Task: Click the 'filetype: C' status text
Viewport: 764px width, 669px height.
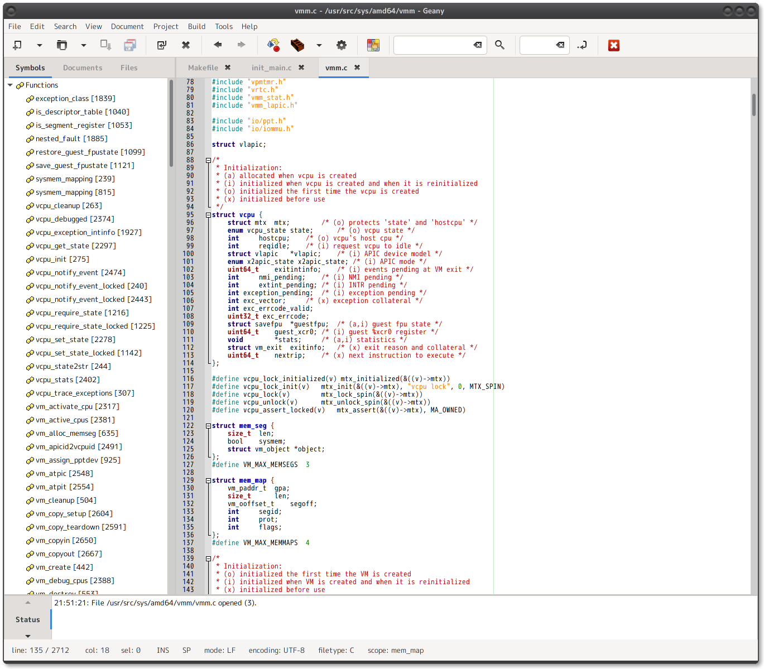Action: (x=336, y=651)
